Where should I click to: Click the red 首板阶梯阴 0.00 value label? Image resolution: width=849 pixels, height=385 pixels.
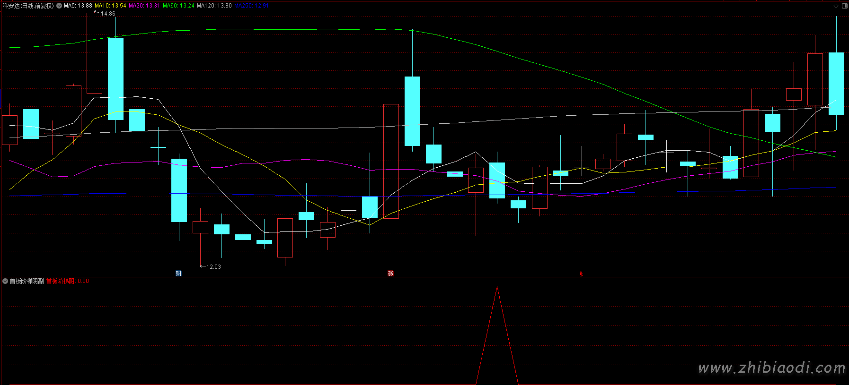[x=67, y=281]
